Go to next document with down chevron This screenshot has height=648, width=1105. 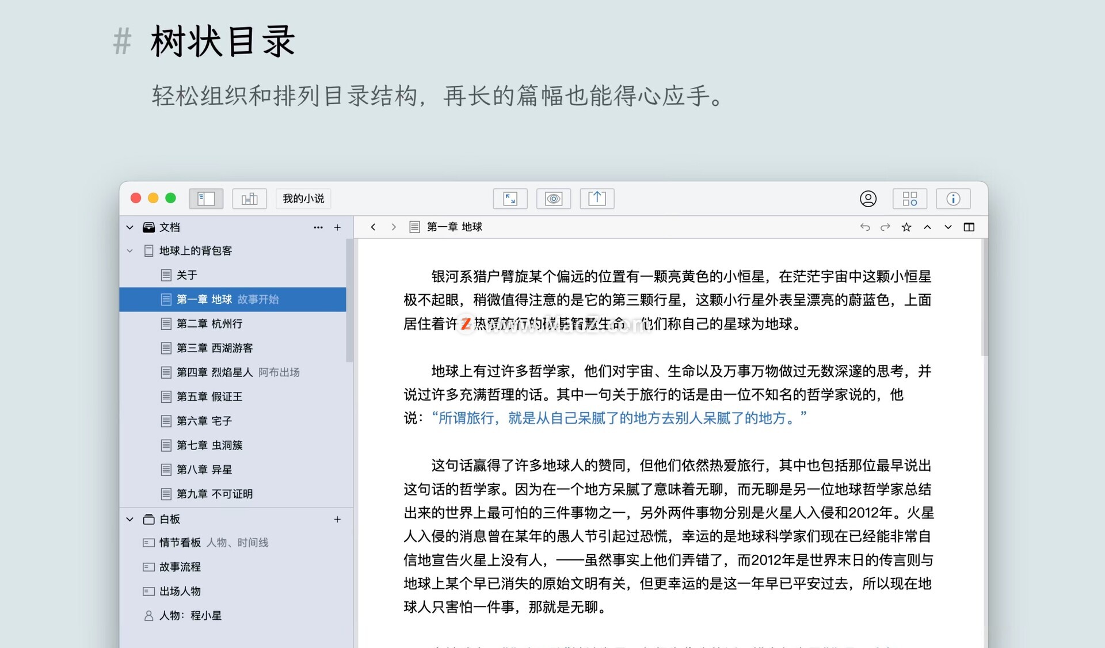point(948,227)
